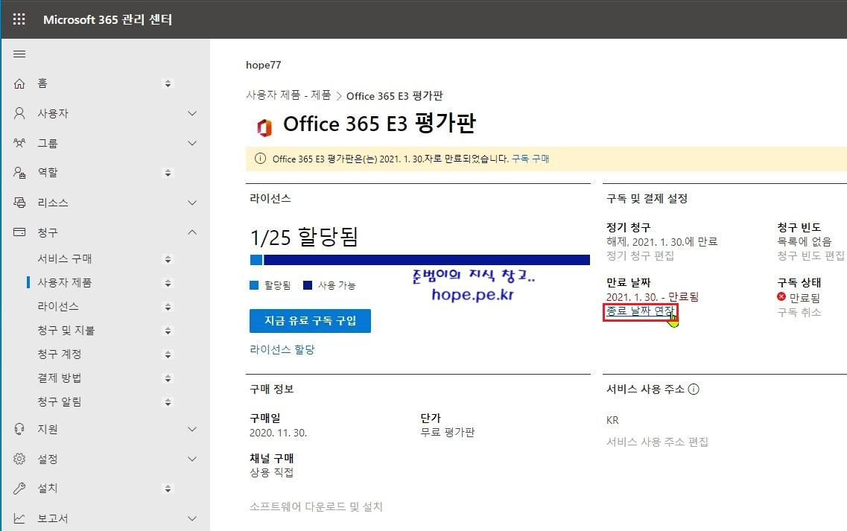Expand the 설정 menu chevron
The height and width of the screenshot is (531, 847).
[192, 459]
